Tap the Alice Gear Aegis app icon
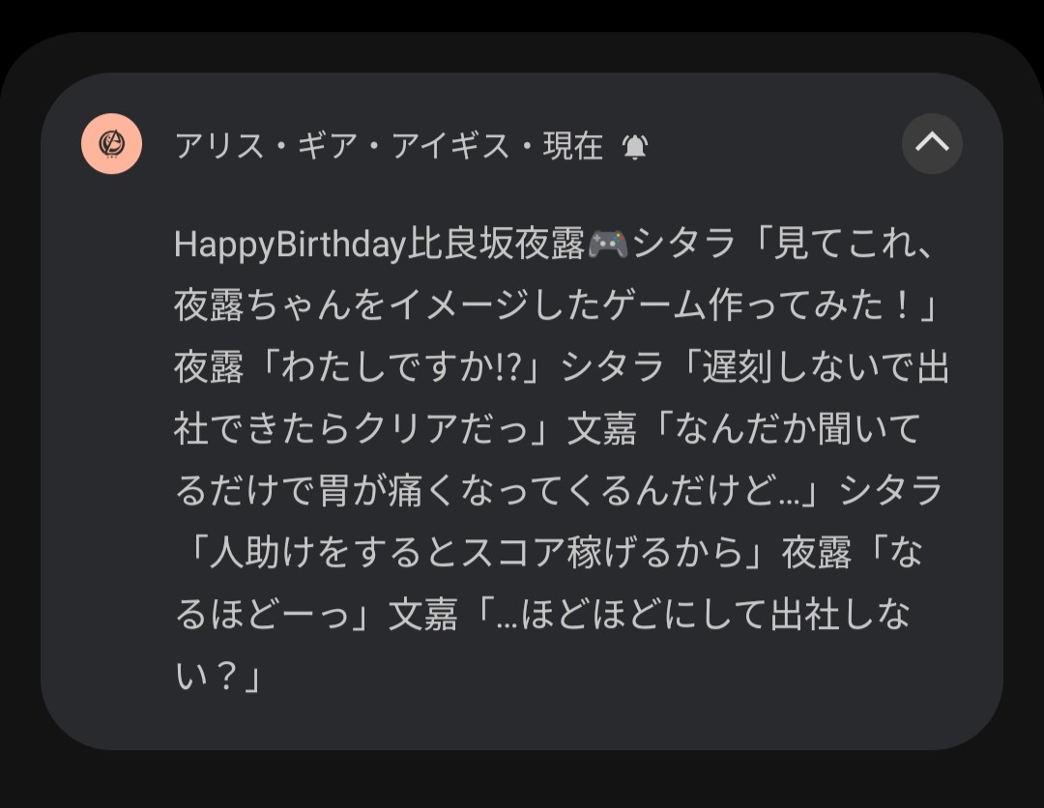Image resolution: width=1044 pixels, height=808 pixels. 112,144
